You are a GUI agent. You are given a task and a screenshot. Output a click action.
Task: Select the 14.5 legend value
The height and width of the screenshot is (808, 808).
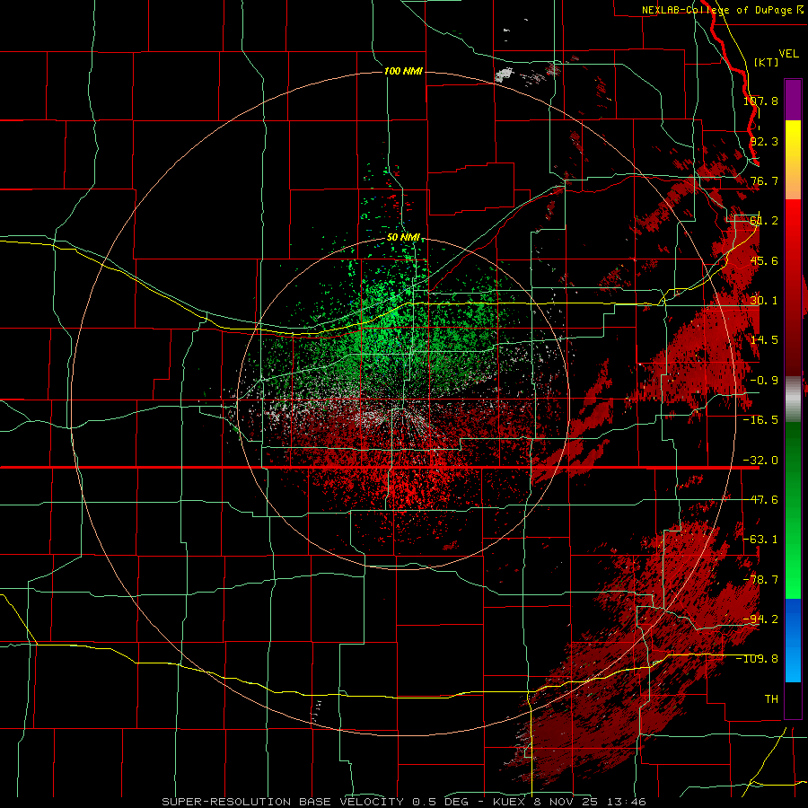pyautogui.click(x=764, y=340)
